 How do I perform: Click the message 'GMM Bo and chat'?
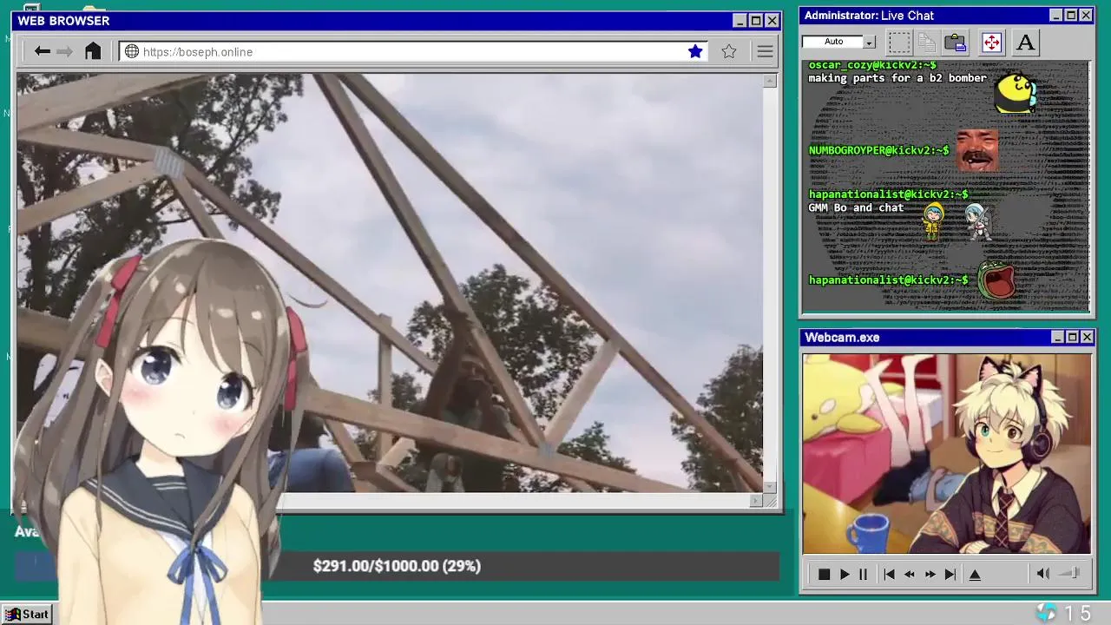(x=856, y=208)
